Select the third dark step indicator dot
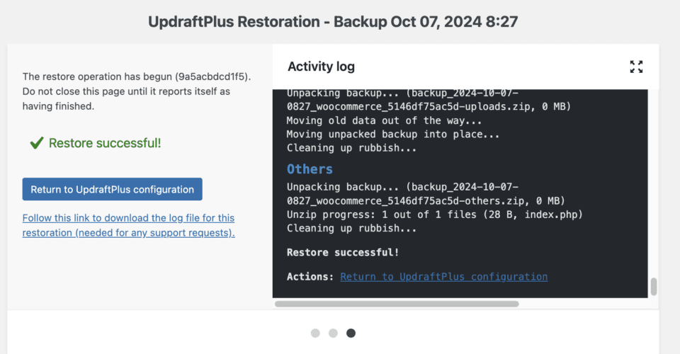Image resolution: width=680 pixels, height=354 pixels. [351, 333]
